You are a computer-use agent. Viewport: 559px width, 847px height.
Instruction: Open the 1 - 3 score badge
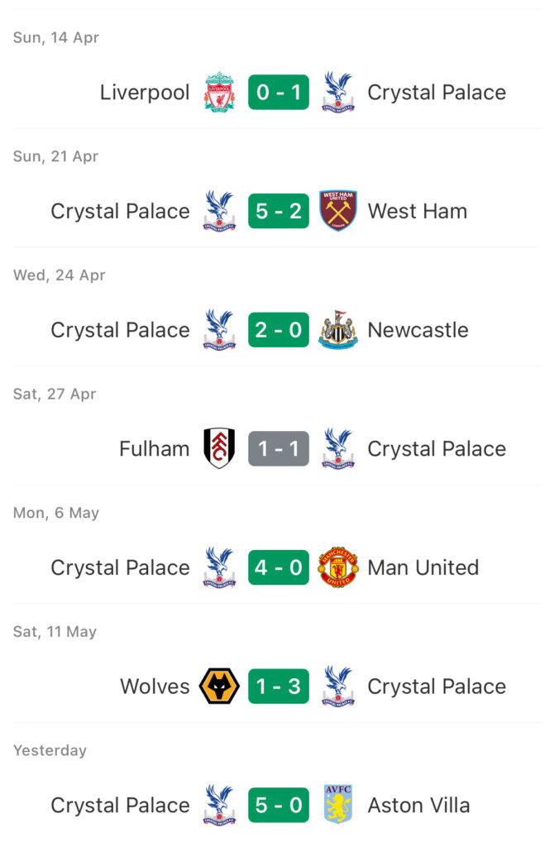click(x=279, y=686)
